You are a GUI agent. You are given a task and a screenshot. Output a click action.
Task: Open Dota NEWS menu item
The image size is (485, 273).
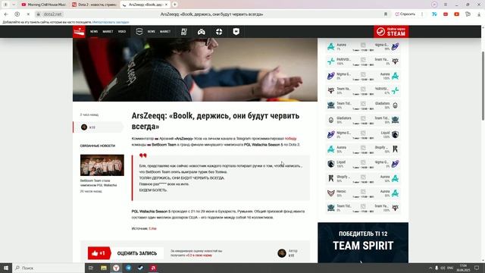click(x=94, y=32)
